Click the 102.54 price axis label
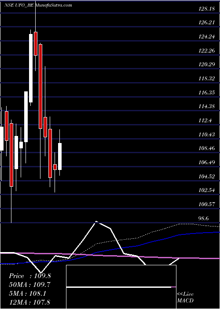Screen dimensions: 220x309 [x=206, y=190]
